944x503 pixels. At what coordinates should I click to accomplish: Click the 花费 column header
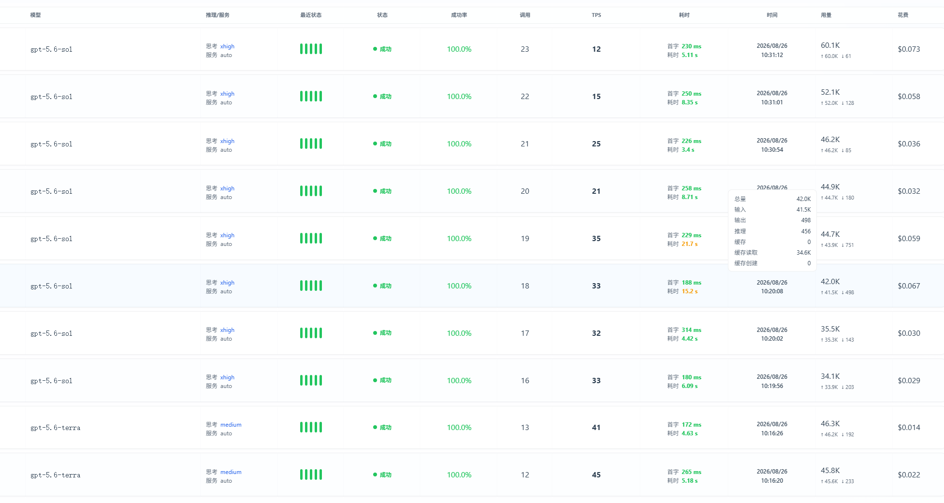903,15
